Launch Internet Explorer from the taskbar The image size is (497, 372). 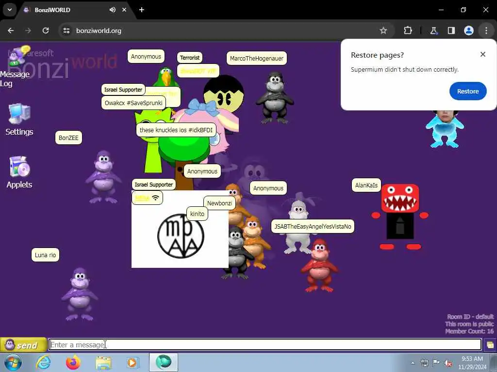[x=43, y=362]
